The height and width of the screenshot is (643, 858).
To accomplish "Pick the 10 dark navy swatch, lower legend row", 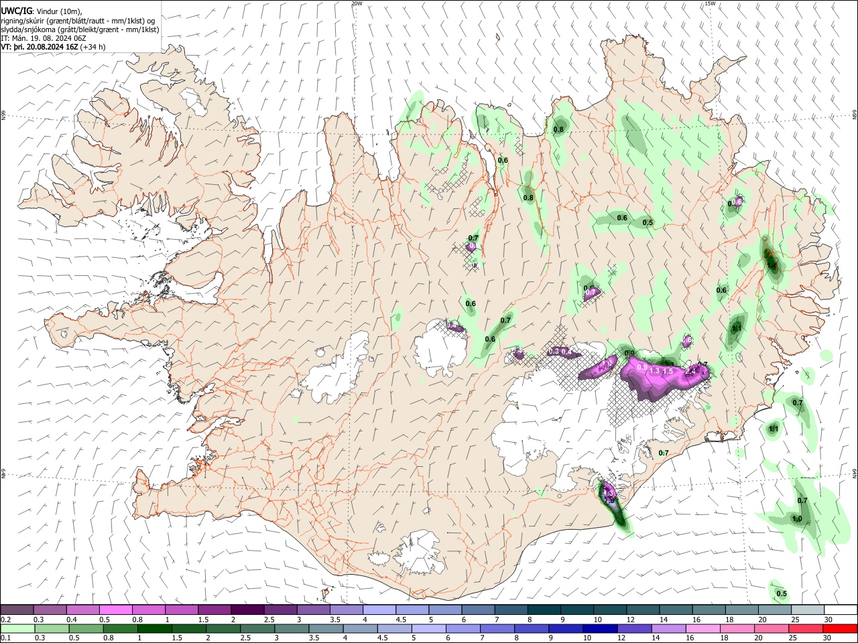I will [x=601, y=628].
